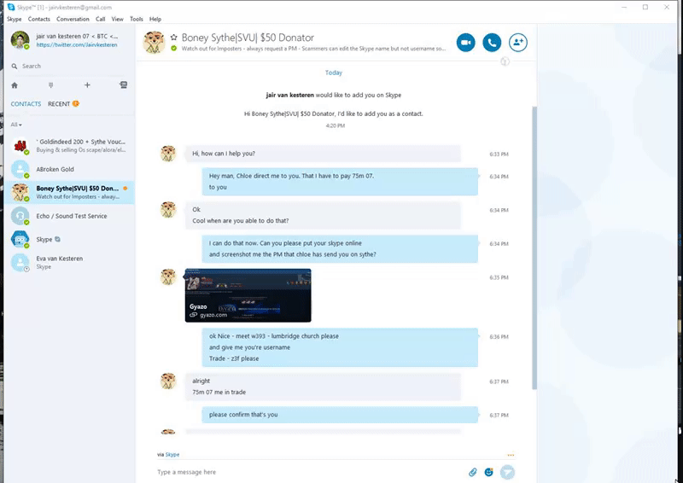The height and width of the screenshot is (483, 683).
Task: Open the Skype menu
Action: click(x=14, y=19)
